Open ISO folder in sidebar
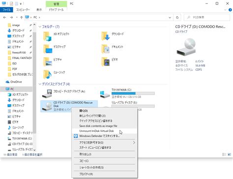 point(14,63)
